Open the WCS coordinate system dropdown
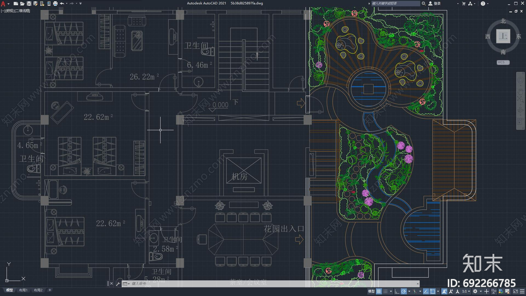Screen dimensions: 526x296 pos(503,62)
